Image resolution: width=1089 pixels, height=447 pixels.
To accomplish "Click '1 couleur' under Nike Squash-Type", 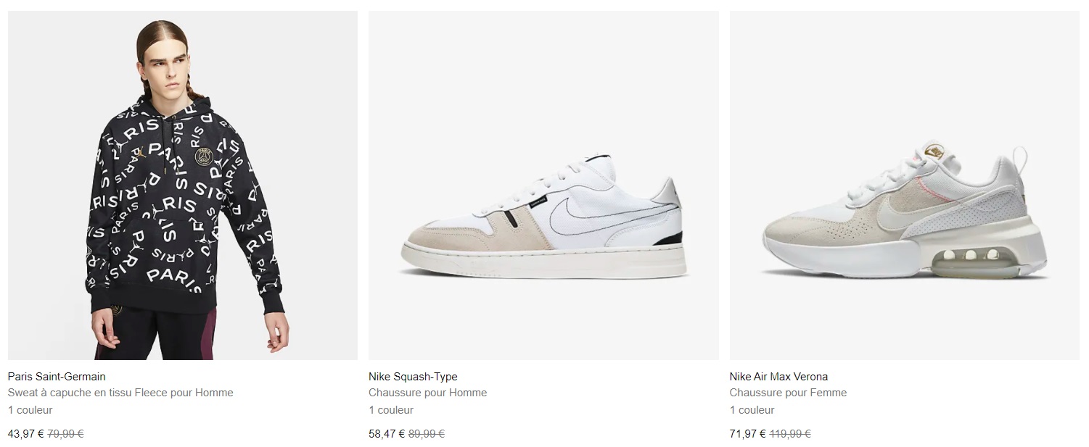I will [391, 410].
